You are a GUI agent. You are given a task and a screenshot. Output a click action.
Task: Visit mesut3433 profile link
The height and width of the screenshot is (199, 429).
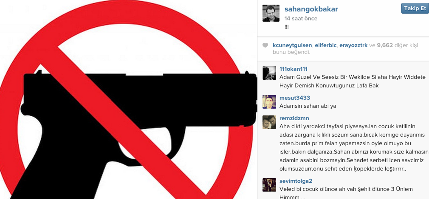[295, 98]
